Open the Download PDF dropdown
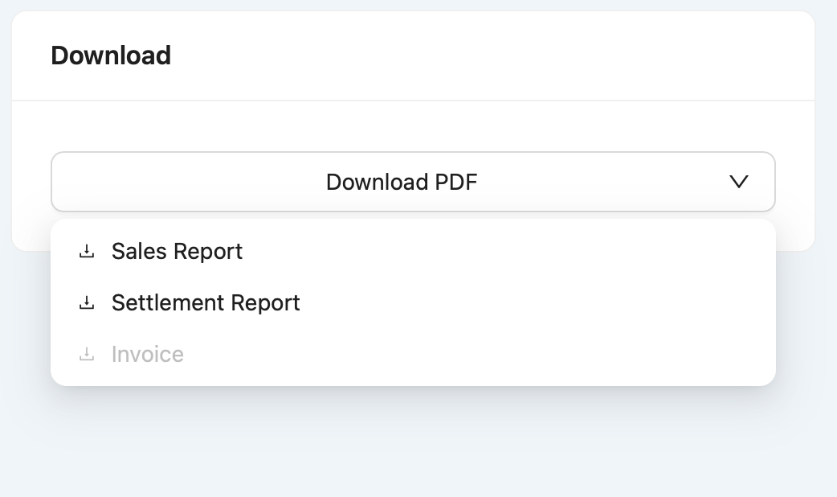This screenshot has width=837, height=497. coord(413,182)
